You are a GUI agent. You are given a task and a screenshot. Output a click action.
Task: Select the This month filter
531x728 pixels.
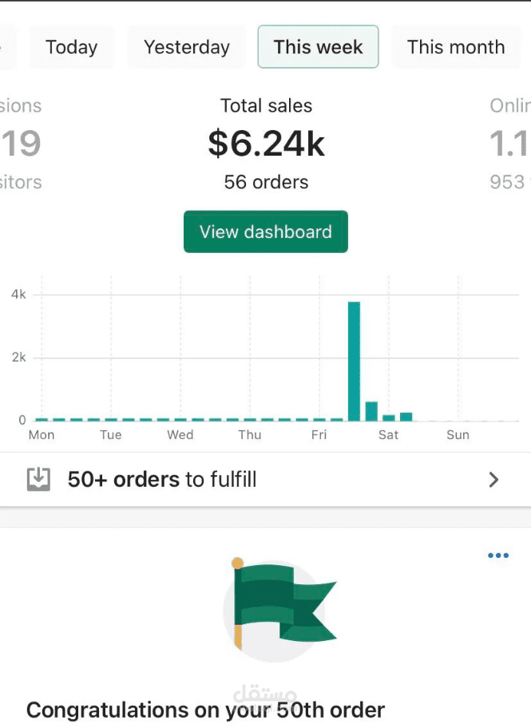455,46
